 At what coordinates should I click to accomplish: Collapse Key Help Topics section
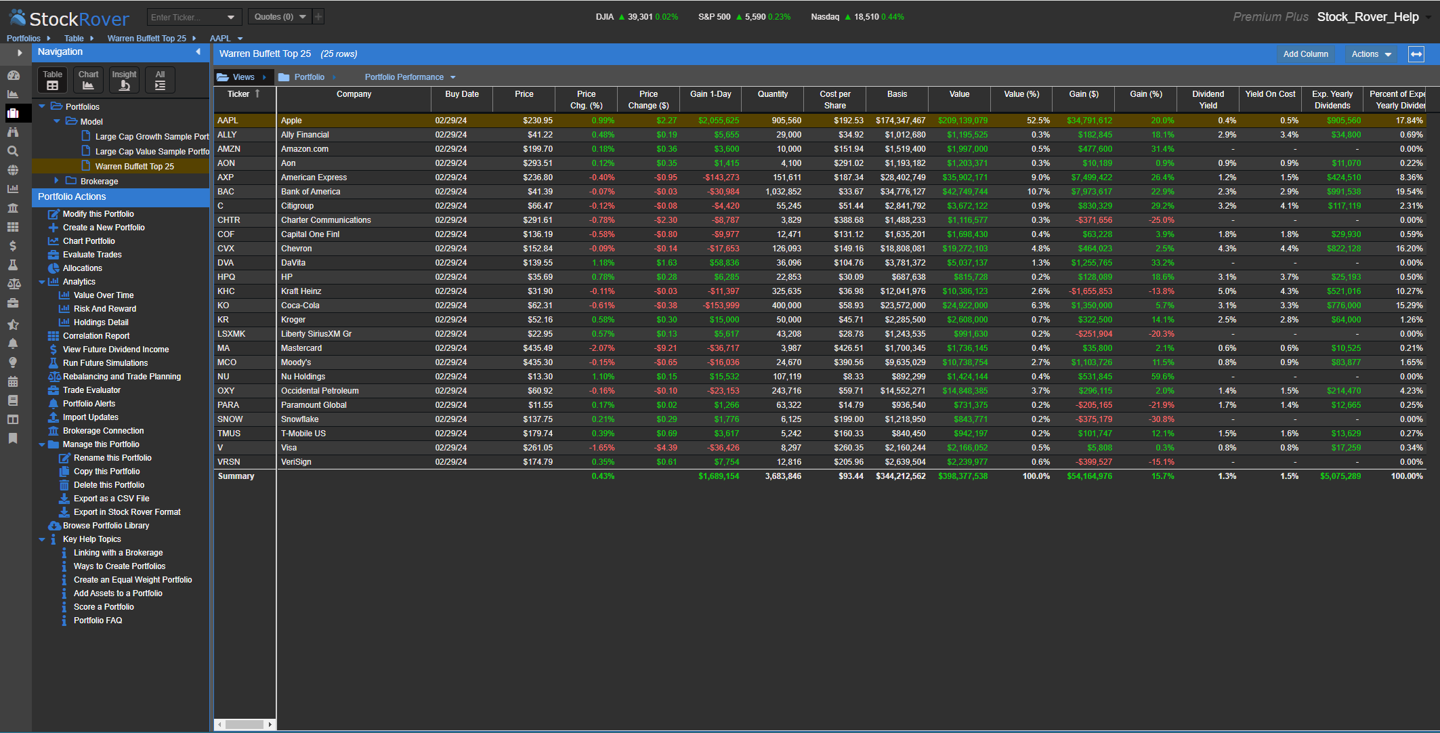click(x=42, y=539)
